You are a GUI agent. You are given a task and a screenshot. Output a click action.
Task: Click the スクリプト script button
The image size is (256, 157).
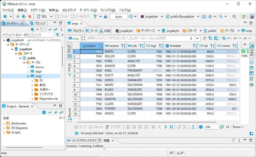pyautogui.click(x=113, y=127)
